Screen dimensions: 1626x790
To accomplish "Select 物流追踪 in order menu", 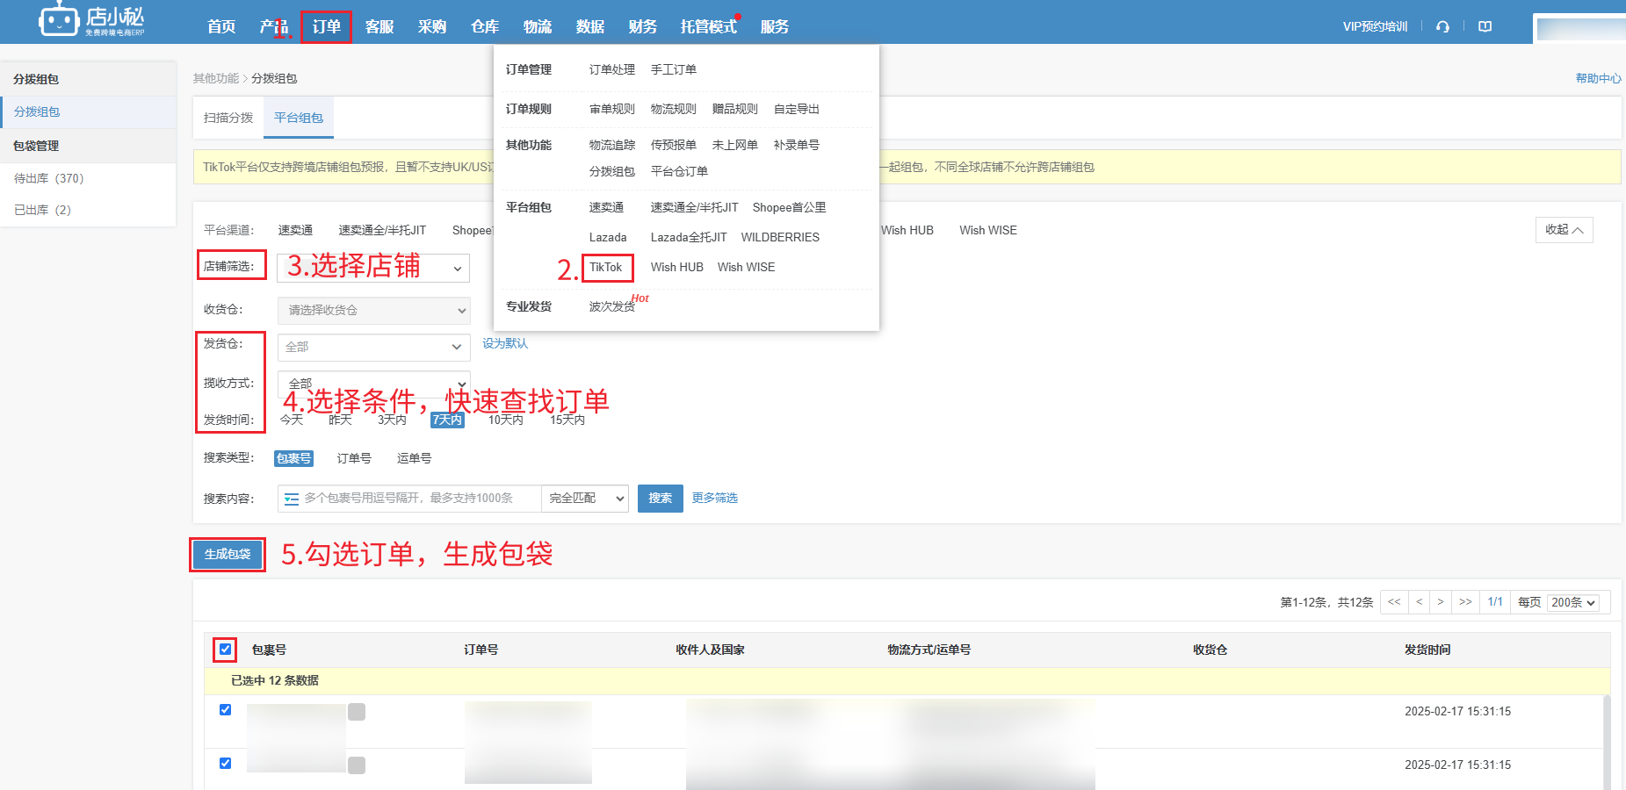I will point(612,145).
